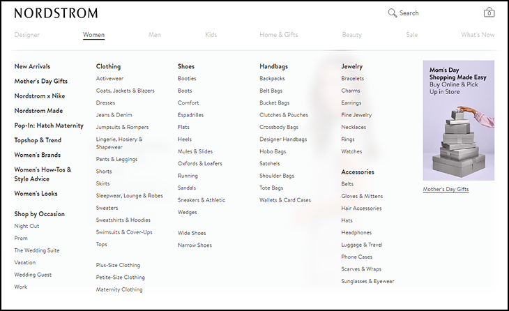Select the Women navigation tab
509x311 pixels.
[x=93, y=35]
